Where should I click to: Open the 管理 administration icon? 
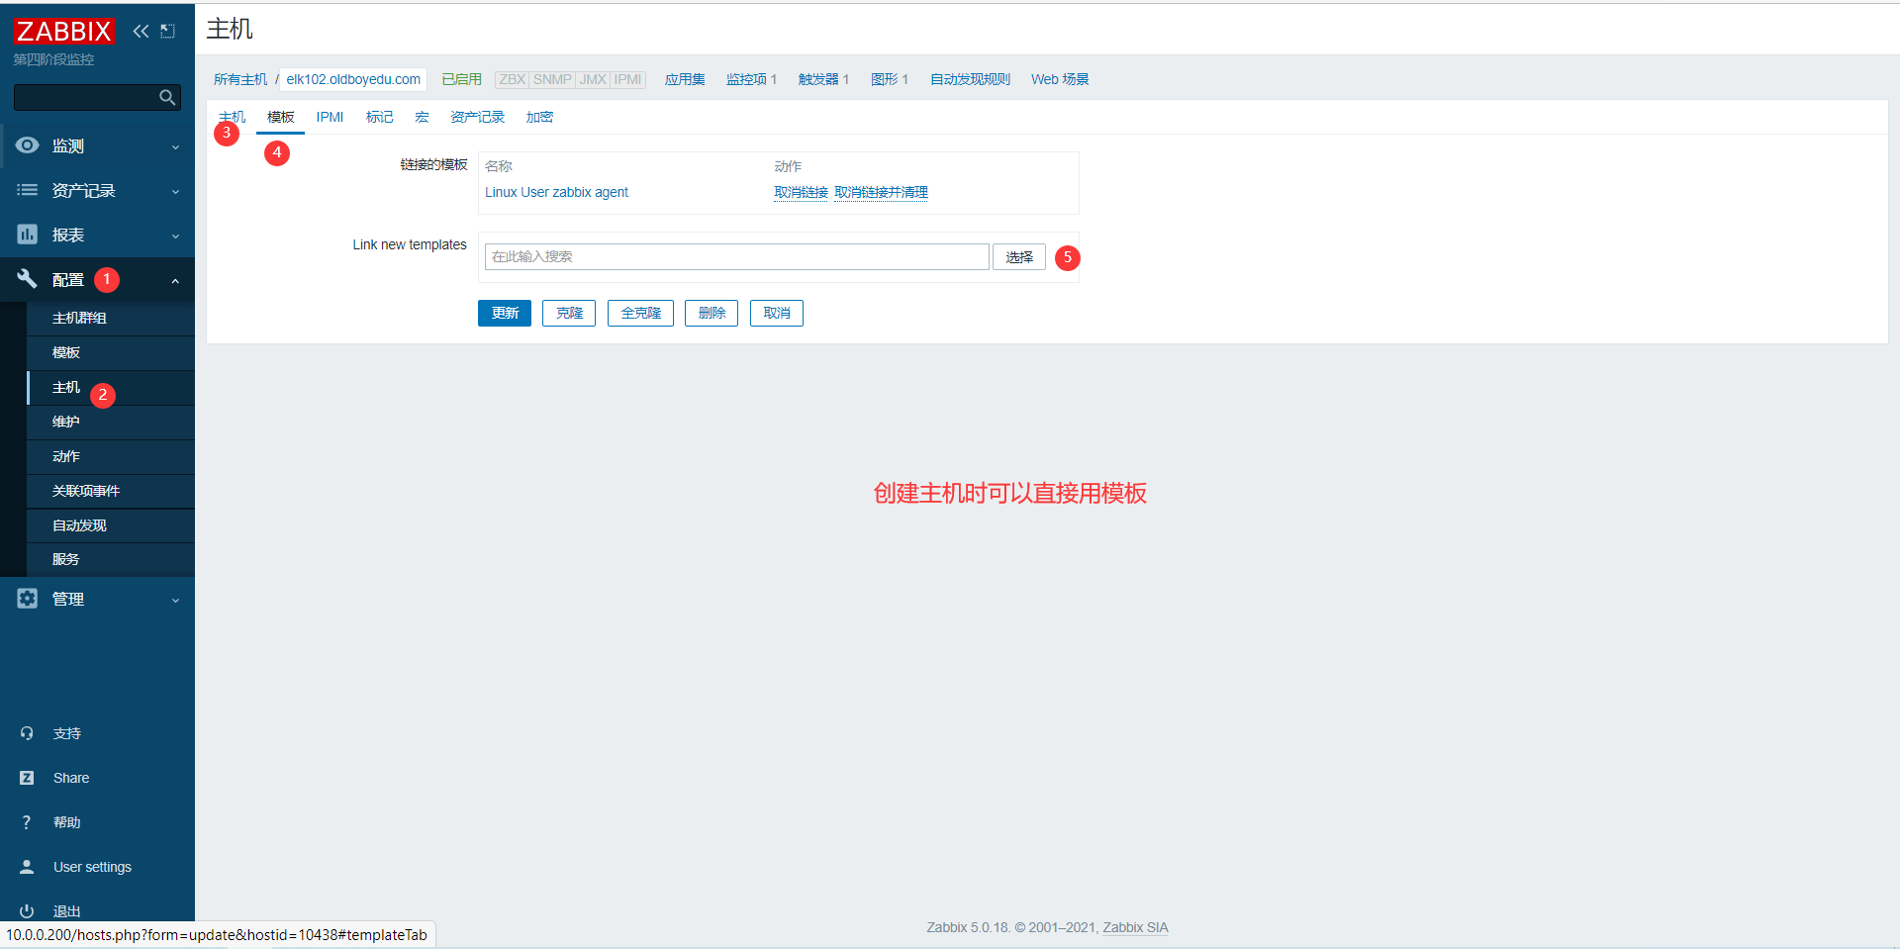pyautogui.click(x=27, y=599)
